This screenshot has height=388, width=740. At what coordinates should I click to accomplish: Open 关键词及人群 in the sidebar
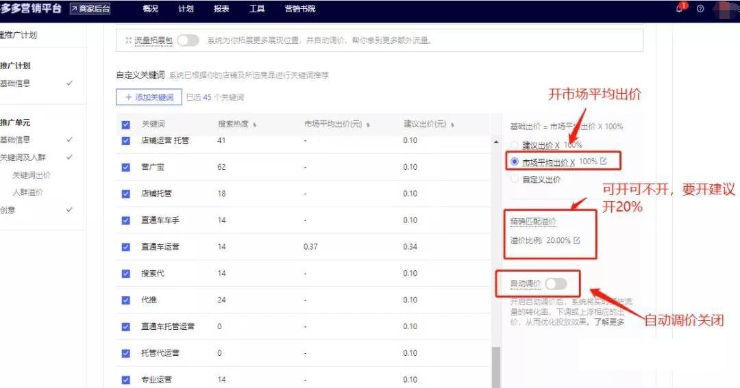point(23,157)
